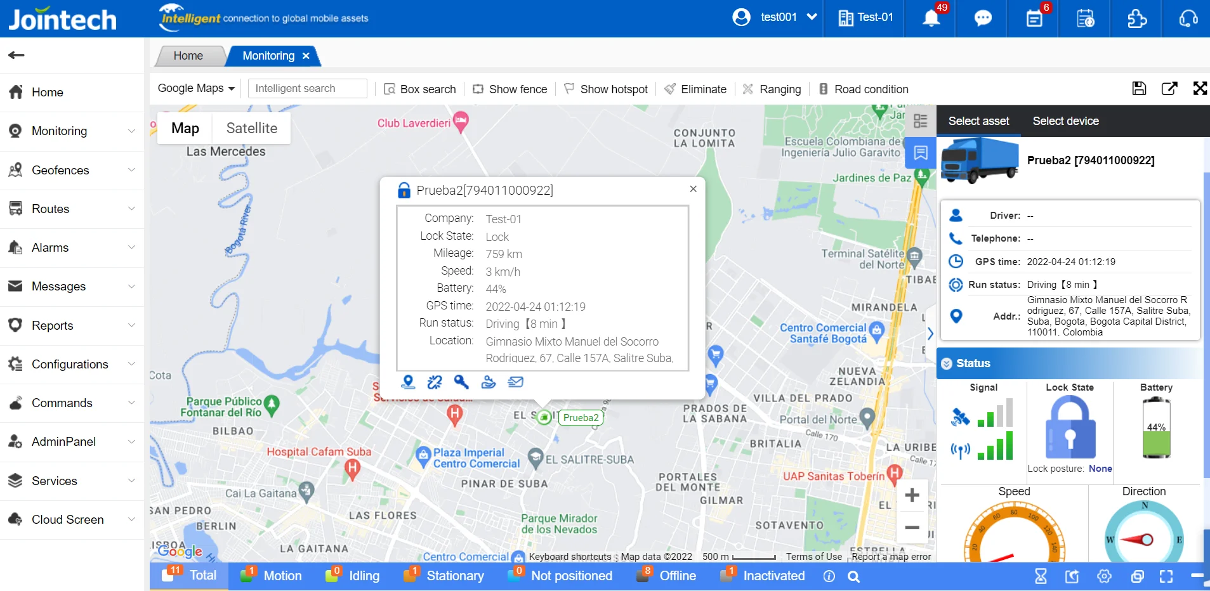Expand the Configurations sidebar menu
The image size is (1210, 591).
coord(72,364)
